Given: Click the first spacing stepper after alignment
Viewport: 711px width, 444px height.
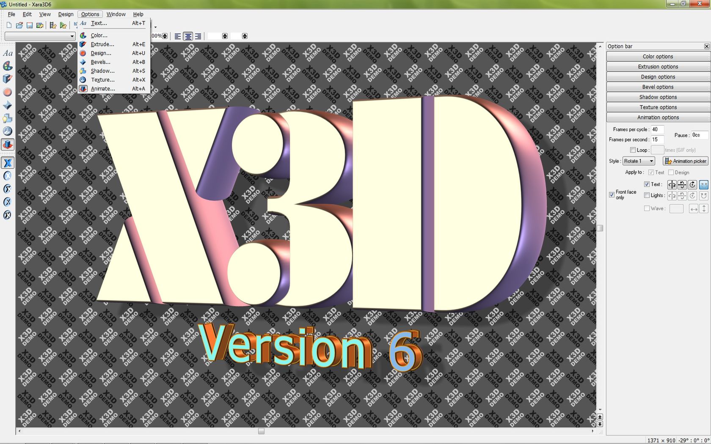Looking at the screenshot, I should [225, 36].
